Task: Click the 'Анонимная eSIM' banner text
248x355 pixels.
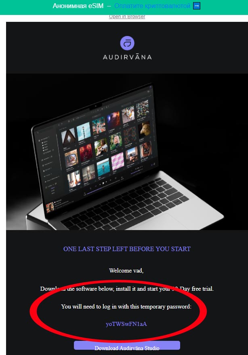Action: click(78, 6)
